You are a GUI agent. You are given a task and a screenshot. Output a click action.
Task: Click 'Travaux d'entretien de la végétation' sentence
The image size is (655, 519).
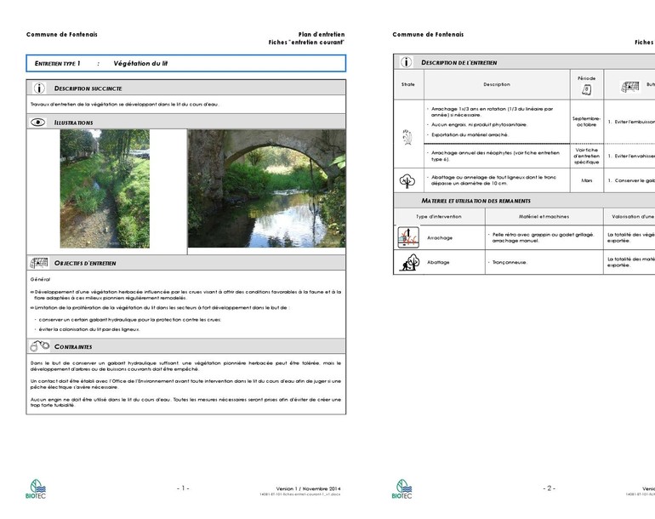point(124,104)
